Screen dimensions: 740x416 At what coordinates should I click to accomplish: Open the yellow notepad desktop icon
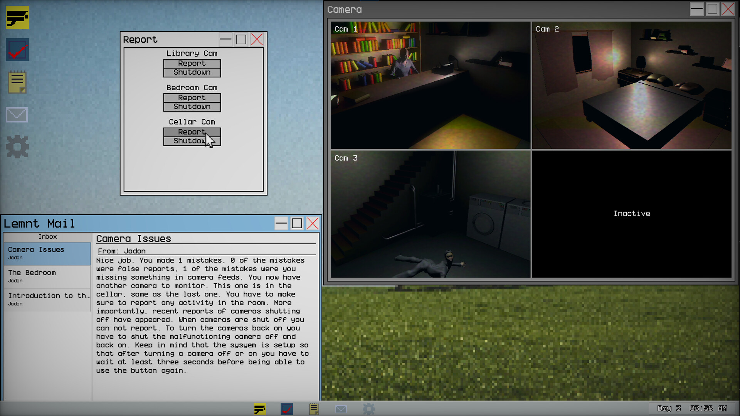[x=17, y=82]
